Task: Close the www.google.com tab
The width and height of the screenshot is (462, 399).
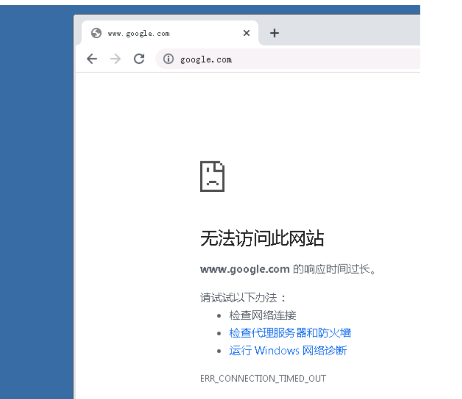Action: 247,33
